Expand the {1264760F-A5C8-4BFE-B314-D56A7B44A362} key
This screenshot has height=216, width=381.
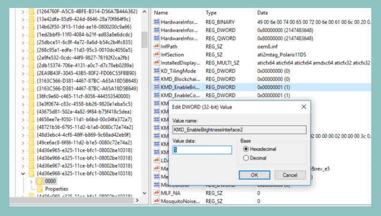pos(23,11)
